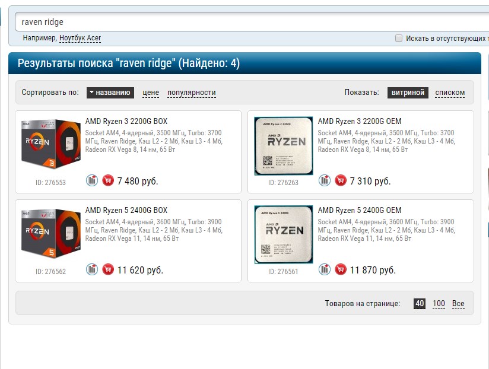Click the Сортировать по label
Image resolution: width=489 pixels, height=369 pixels.
point(50,93)
